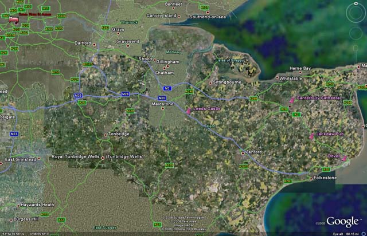Image resolution: width=367 pixels, height=236 pixels.
Task: Click the A299 road shield
Action: coord(253,99)
